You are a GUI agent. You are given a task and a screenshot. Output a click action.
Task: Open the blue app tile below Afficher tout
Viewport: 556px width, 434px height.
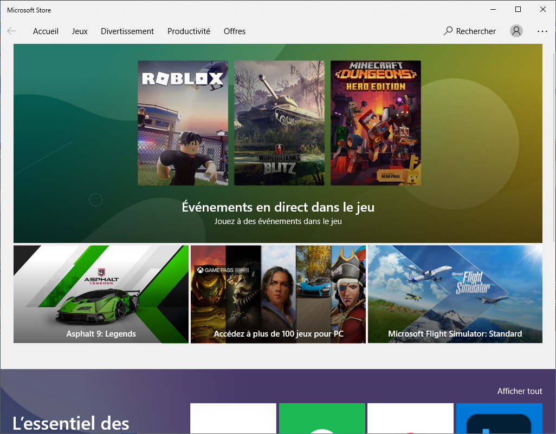click(x=499, y=418)
